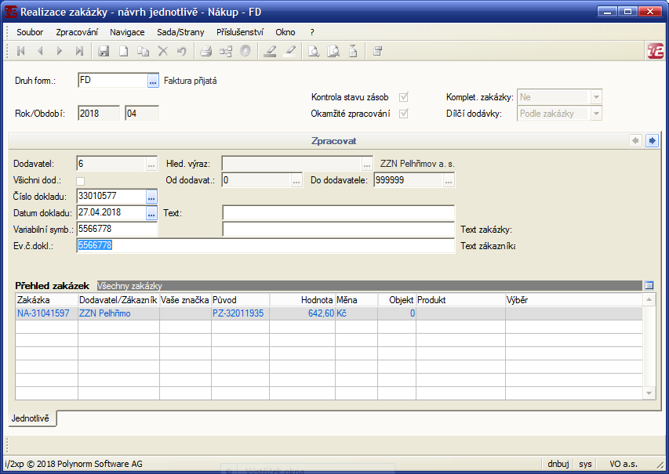Open the Příslušenství menu
669x474 pixels.
(x=240, y=32)
